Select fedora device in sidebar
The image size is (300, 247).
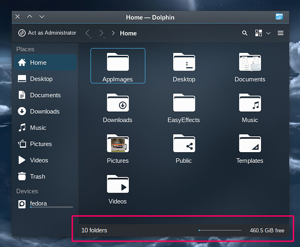pos(45,204)
